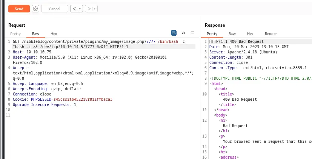
Task: Click the DOCTYPE declaration line in response
Action: coord(261,78)
